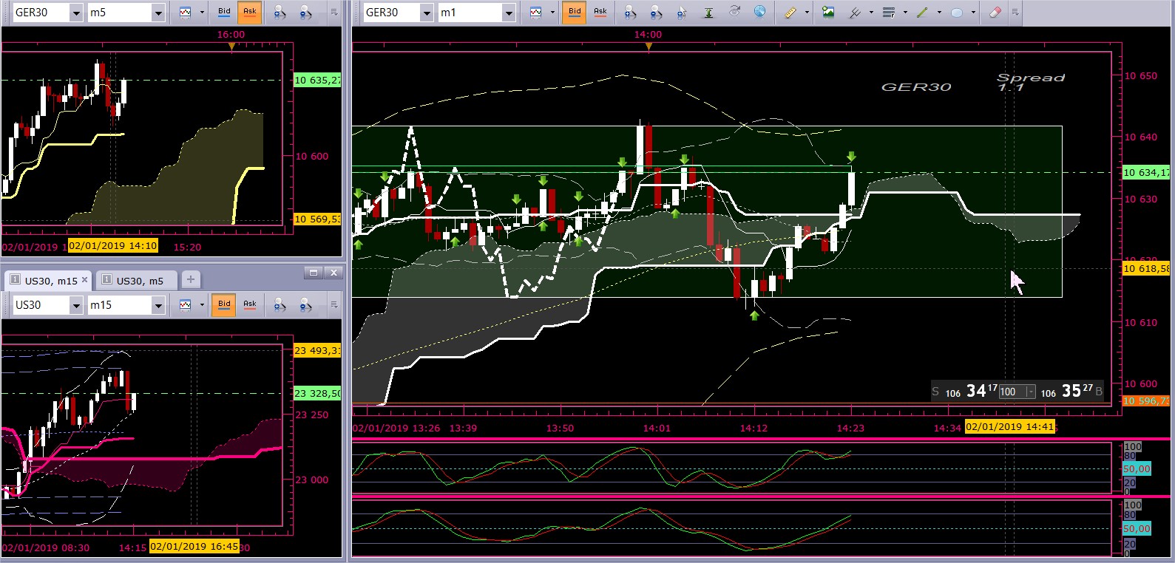Image resolution: width=1175 pixels, height=563 pixels.
Task: Select the Fibonacci lines tool
Action: (x=889, y=13)
